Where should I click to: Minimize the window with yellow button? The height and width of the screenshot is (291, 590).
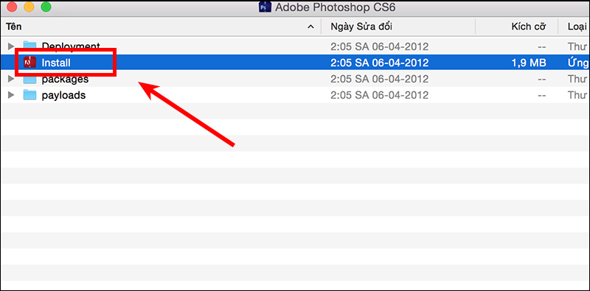tap(29, 7)
